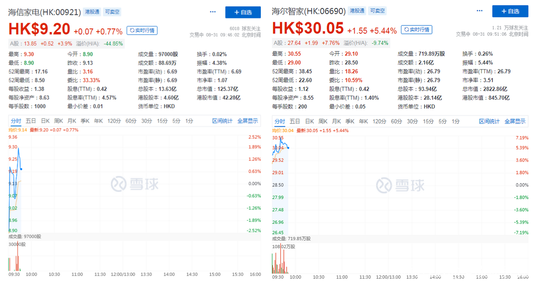Click the 可卖空 tag beside 海信家电
This screenshot has width=534, height=285.
(112, 12)
